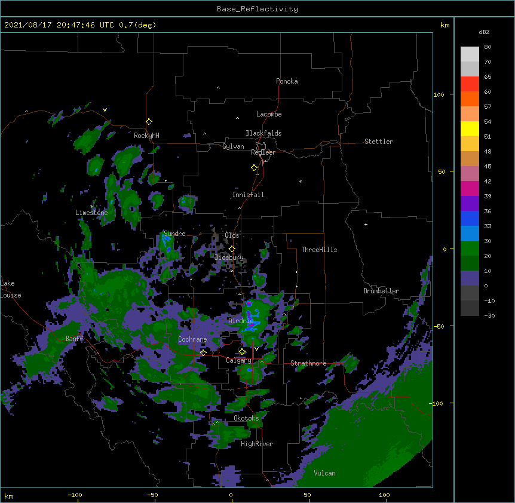Pick the purple swatch above 36 in legend

pos(470,204)
